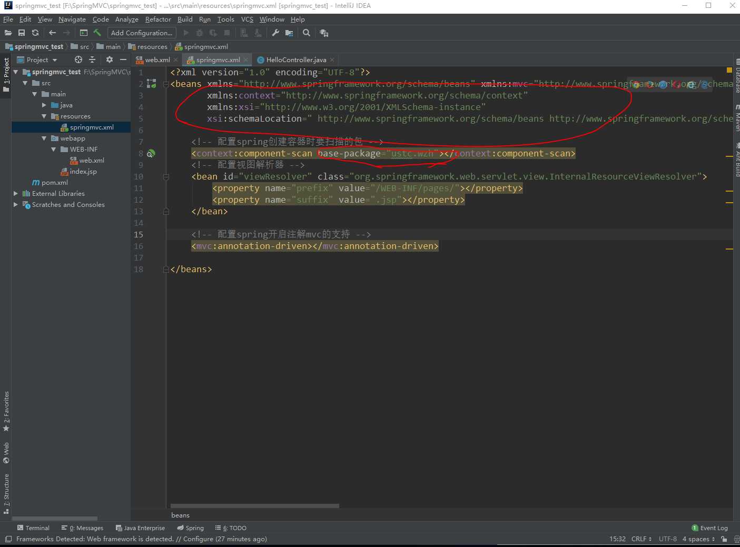Open Settings via the wrench icon
740x547 pixels.
275,33
